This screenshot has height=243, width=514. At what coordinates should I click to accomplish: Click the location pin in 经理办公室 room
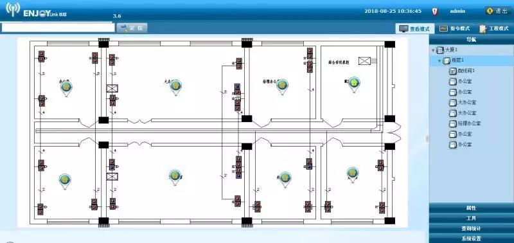pyautogui.click(x=282, y=86)
